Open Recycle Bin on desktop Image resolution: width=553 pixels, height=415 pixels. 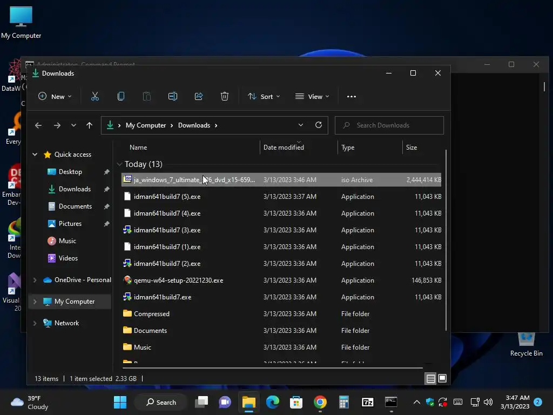(x=526, y=345)
